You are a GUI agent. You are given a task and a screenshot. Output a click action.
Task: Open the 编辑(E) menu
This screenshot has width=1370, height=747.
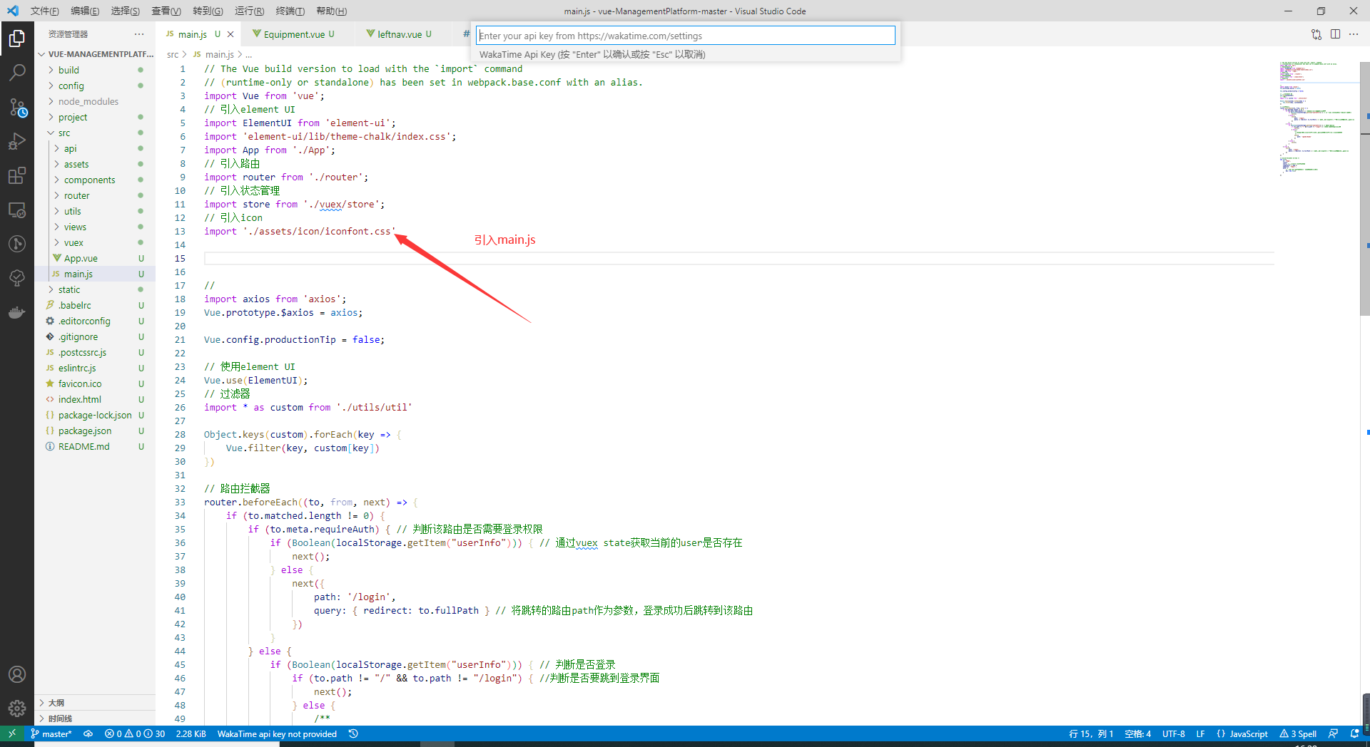click(85, 11)
